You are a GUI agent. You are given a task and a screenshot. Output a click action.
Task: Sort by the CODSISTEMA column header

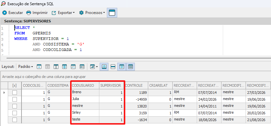(x=58, y=85)
